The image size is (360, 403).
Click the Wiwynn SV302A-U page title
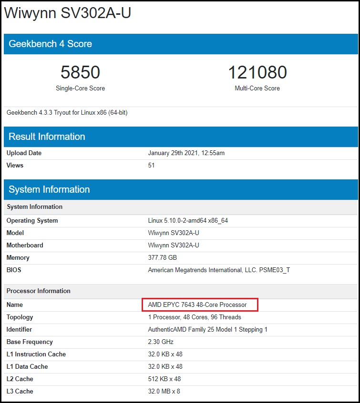67,13
